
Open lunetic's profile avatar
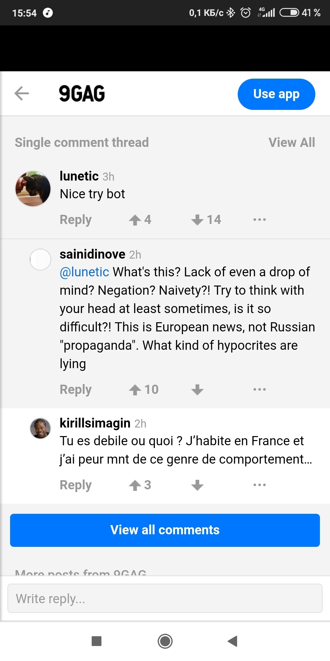pos(33,189)
